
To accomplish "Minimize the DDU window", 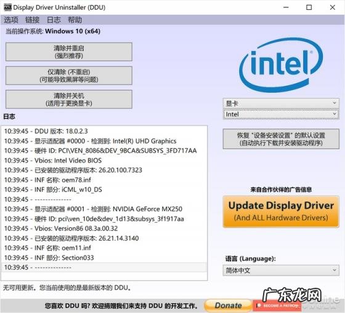I will (286, 7).
